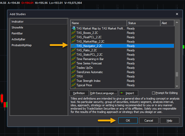Image resolution: width=185 pixels, height=136 pixels.
Task: Click the icon beside TAS_Navigator_2.2C
Action: [x=74, y=46]
